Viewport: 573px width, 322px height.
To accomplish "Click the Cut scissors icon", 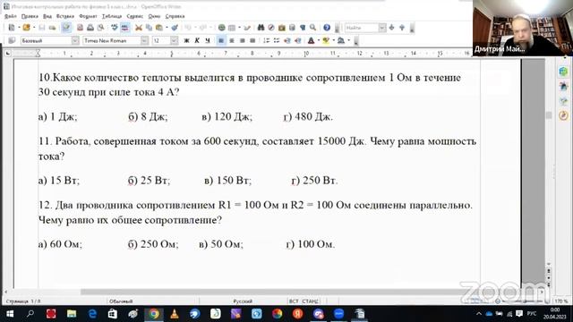I will pyautogui.click(x=139, y=28).
